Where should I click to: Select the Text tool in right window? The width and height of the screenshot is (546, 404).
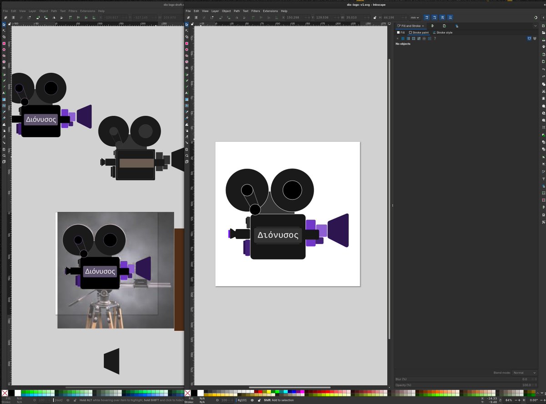(x=187, y=93)
